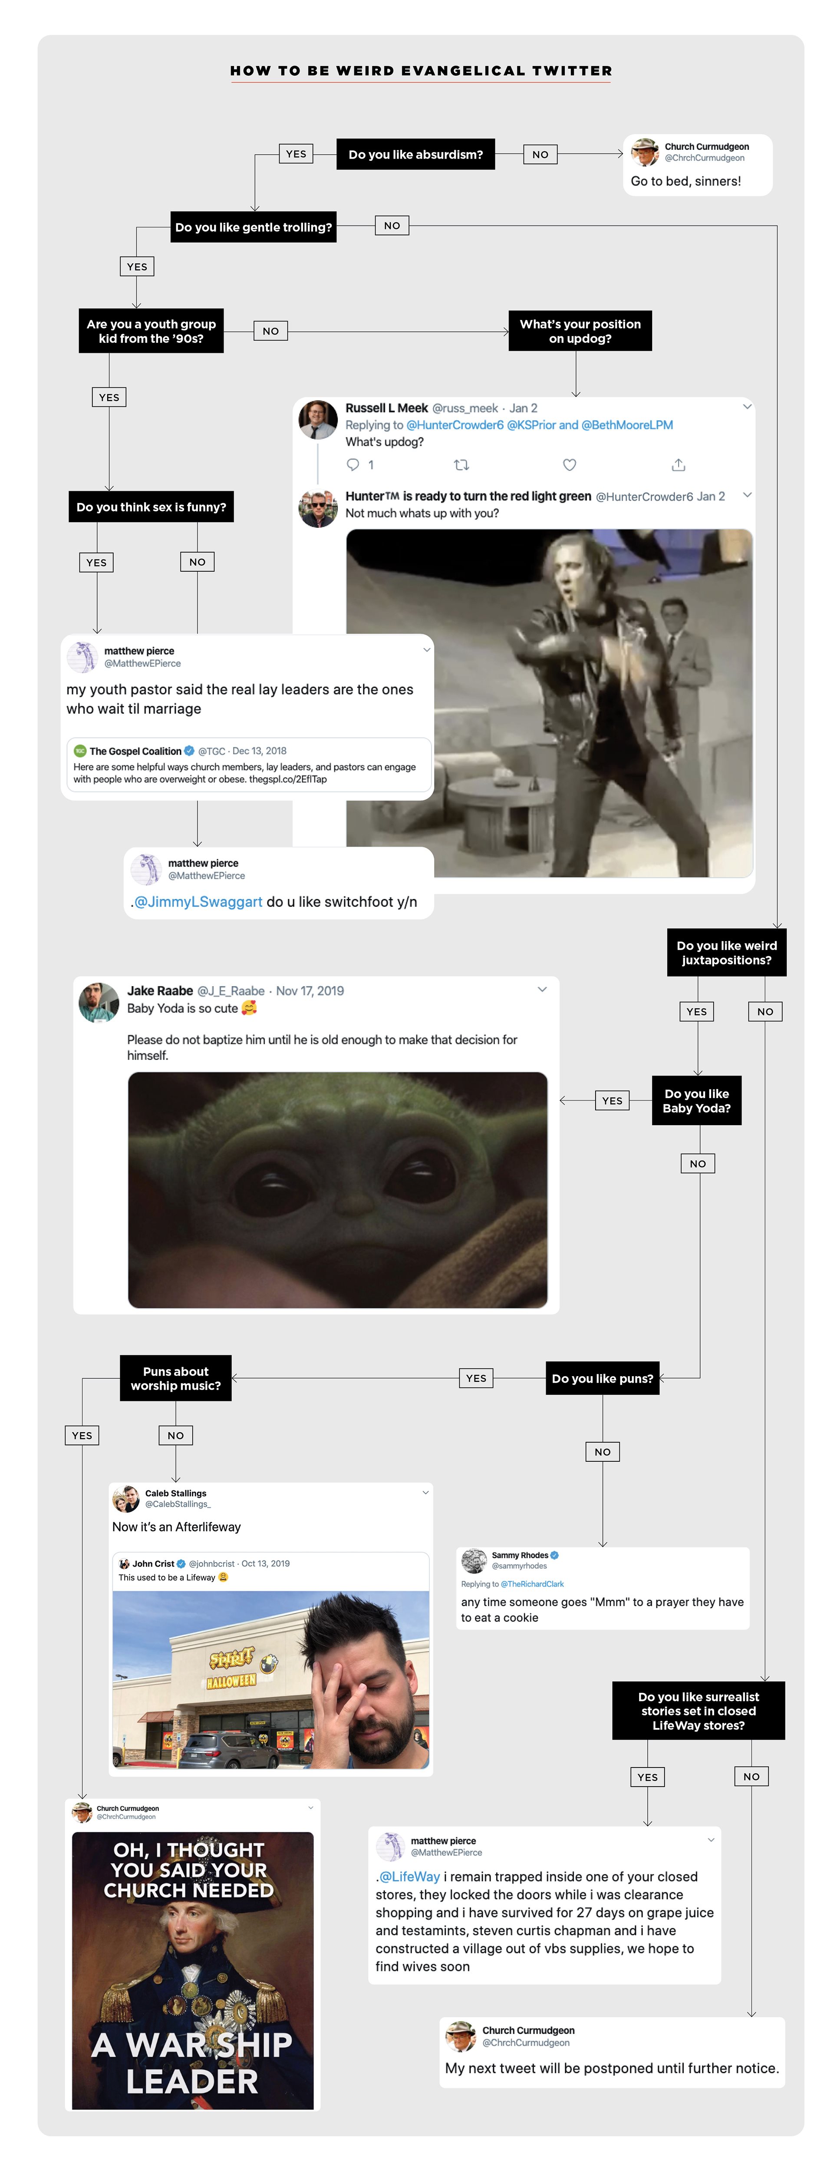837x2172 pixels.
Task: Open the chevron menu on warship meme tweet
Action: [x=311, y=1808]
